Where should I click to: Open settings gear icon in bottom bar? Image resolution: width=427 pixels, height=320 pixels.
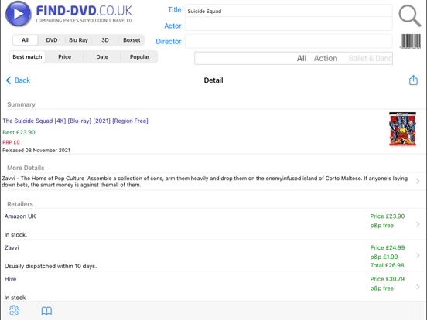[14, 310]
